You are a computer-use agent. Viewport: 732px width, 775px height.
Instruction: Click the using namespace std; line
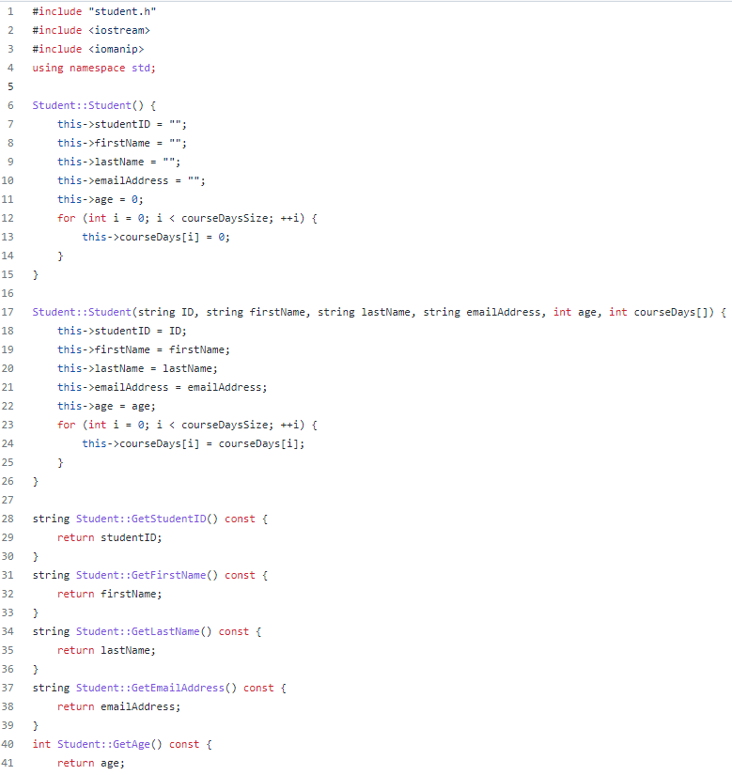point(94,68)
